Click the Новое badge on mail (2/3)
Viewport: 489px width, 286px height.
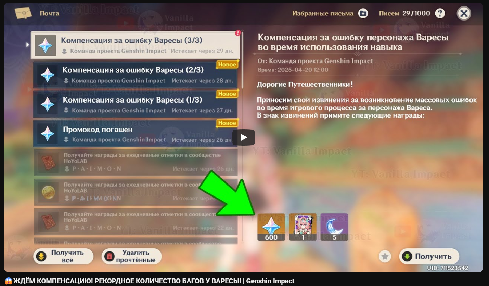pos(227,64)
